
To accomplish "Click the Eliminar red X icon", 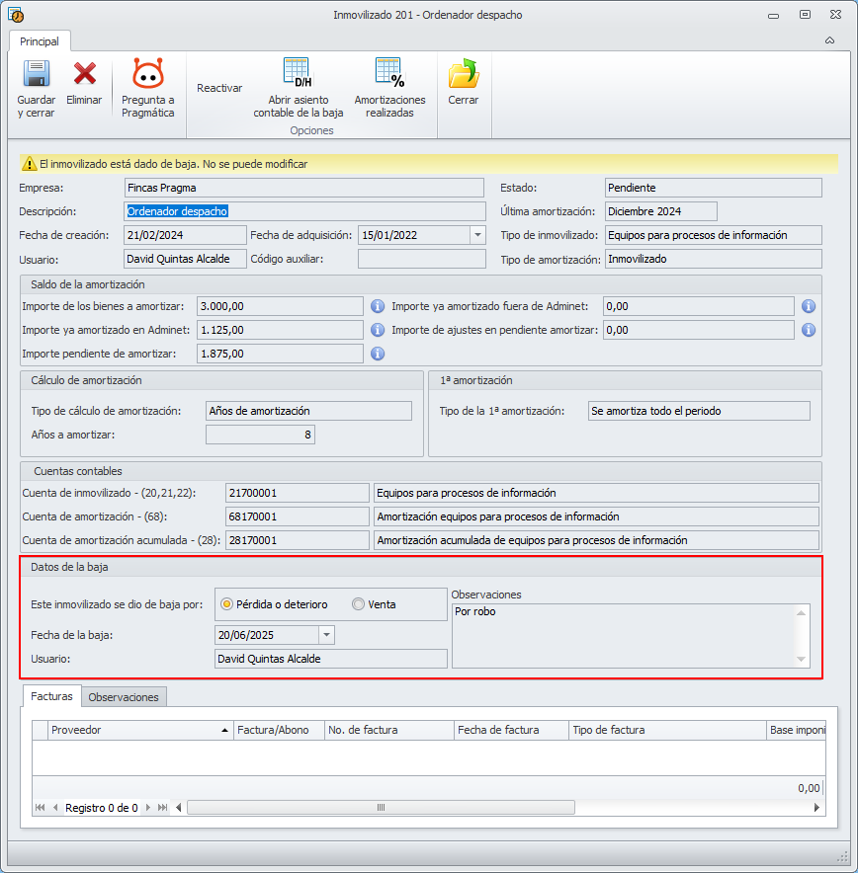I will pyautogui.click(x=85, y=73).
